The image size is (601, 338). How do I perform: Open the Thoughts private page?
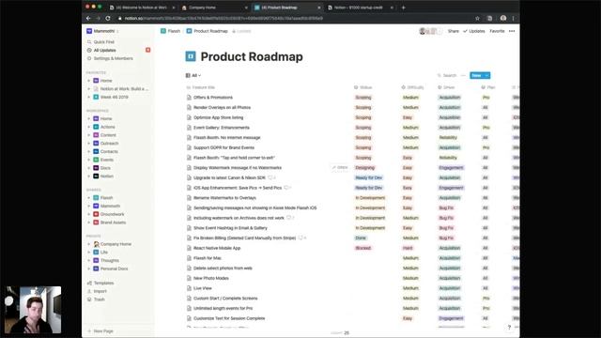[110, 260]
